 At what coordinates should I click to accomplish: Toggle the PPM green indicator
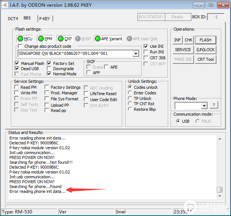41,39
